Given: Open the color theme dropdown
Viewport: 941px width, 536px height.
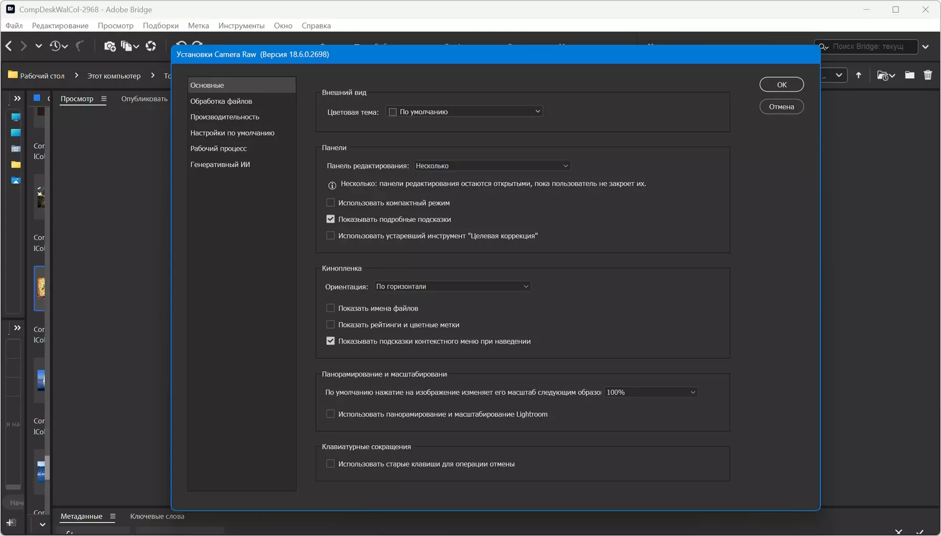Looking at the screenshot, I should [464, 111].
